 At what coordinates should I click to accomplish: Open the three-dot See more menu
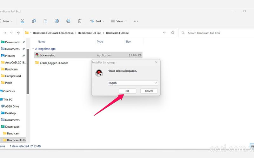136,21
